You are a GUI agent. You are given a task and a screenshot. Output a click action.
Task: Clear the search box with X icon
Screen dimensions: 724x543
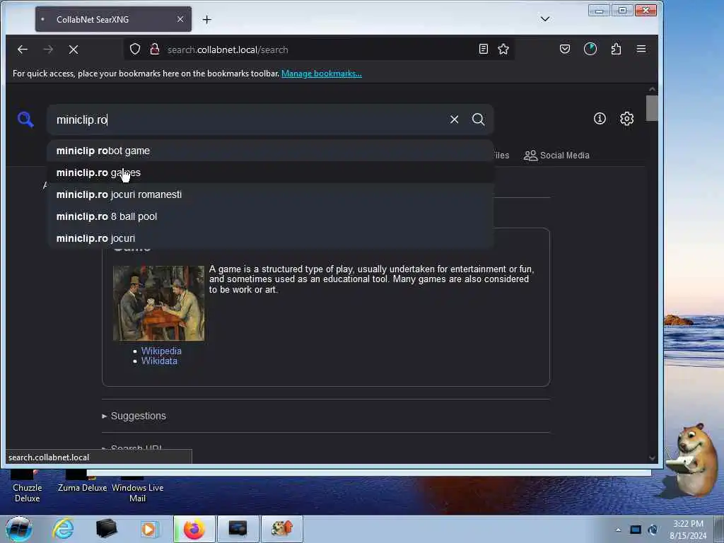point(455,119)
